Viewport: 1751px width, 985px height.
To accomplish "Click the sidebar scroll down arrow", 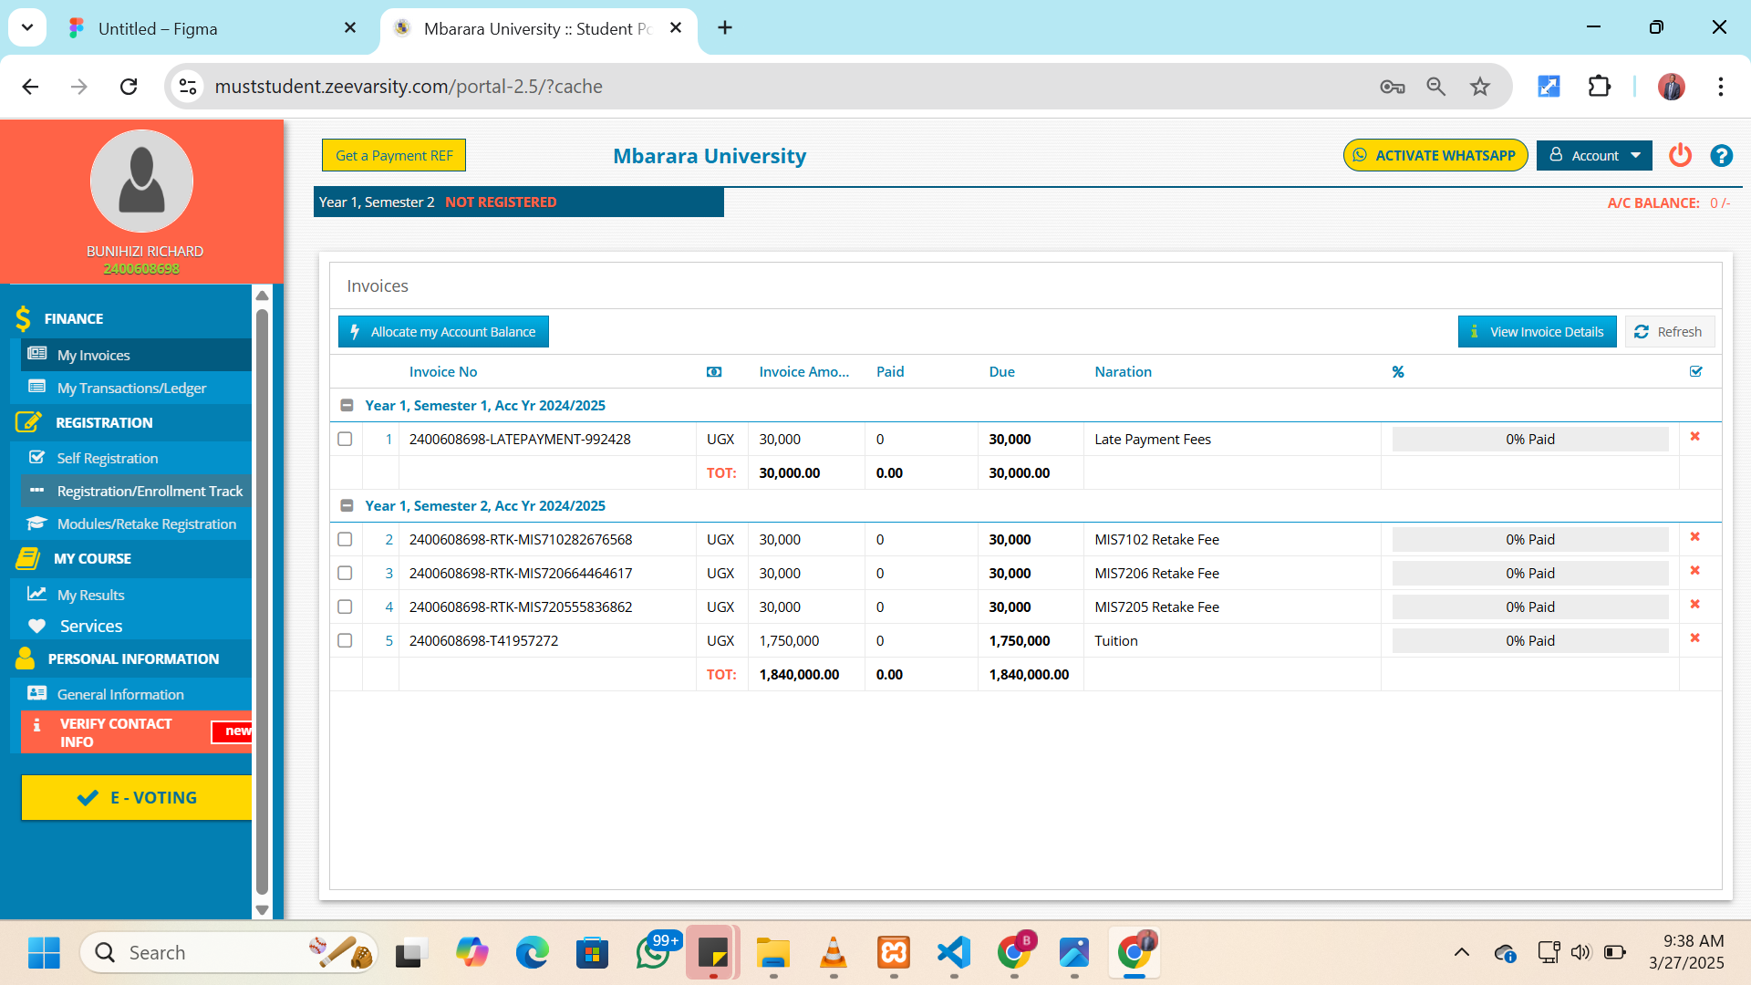I will click(x=262, y=909).
